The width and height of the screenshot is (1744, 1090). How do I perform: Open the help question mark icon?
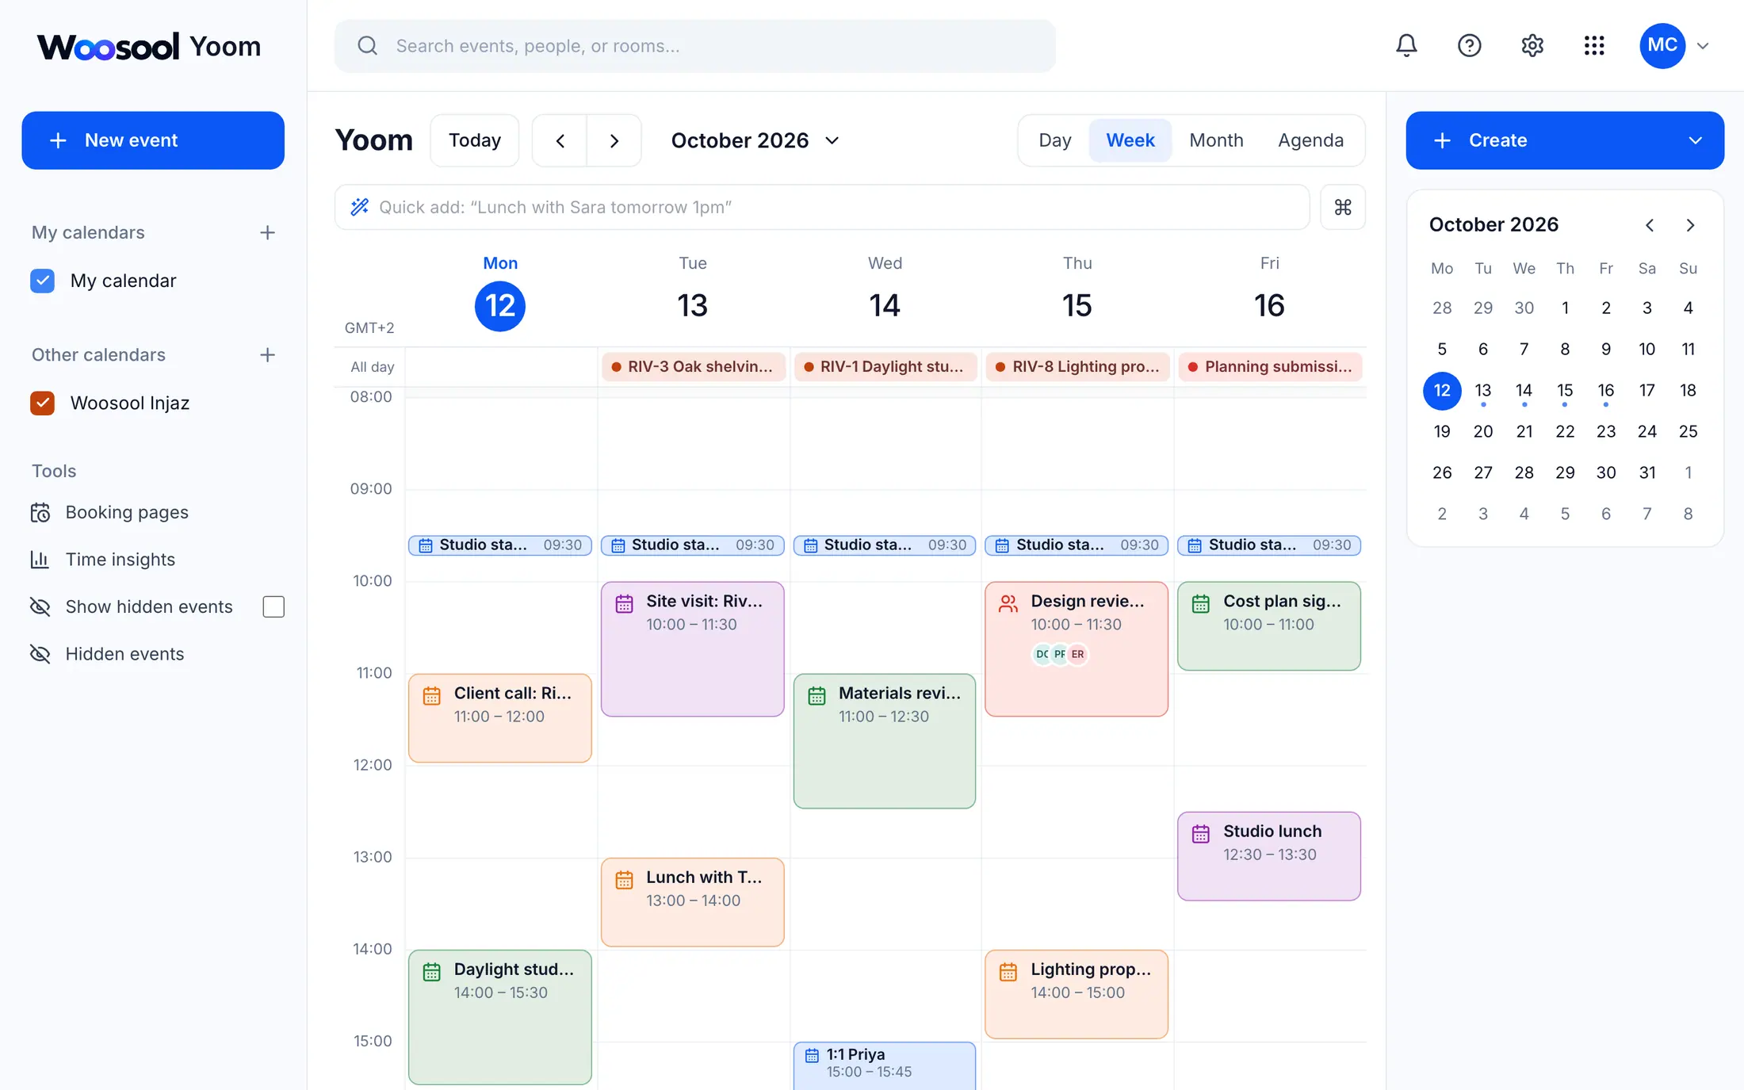pyautogui.click(x=1469, y=45)
